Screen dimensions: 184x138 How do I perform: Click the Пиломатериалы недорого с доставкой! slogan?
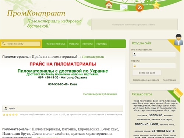point(54,24)
